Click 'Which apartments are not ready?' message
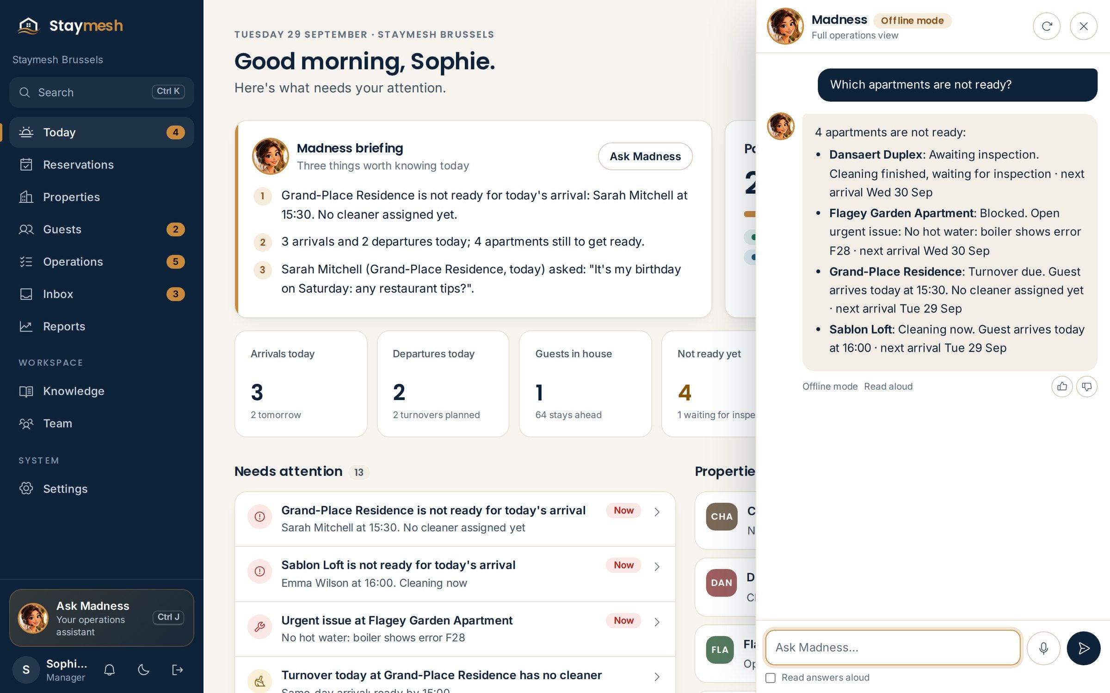The height and width of the screenshot is (693, 1110). (x=957, y=85)
